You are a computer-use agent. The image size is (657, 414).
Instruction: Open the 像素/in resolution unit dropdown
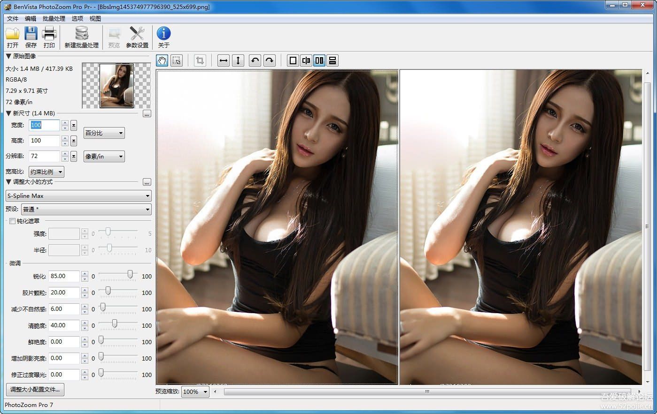tap(104, 157)
